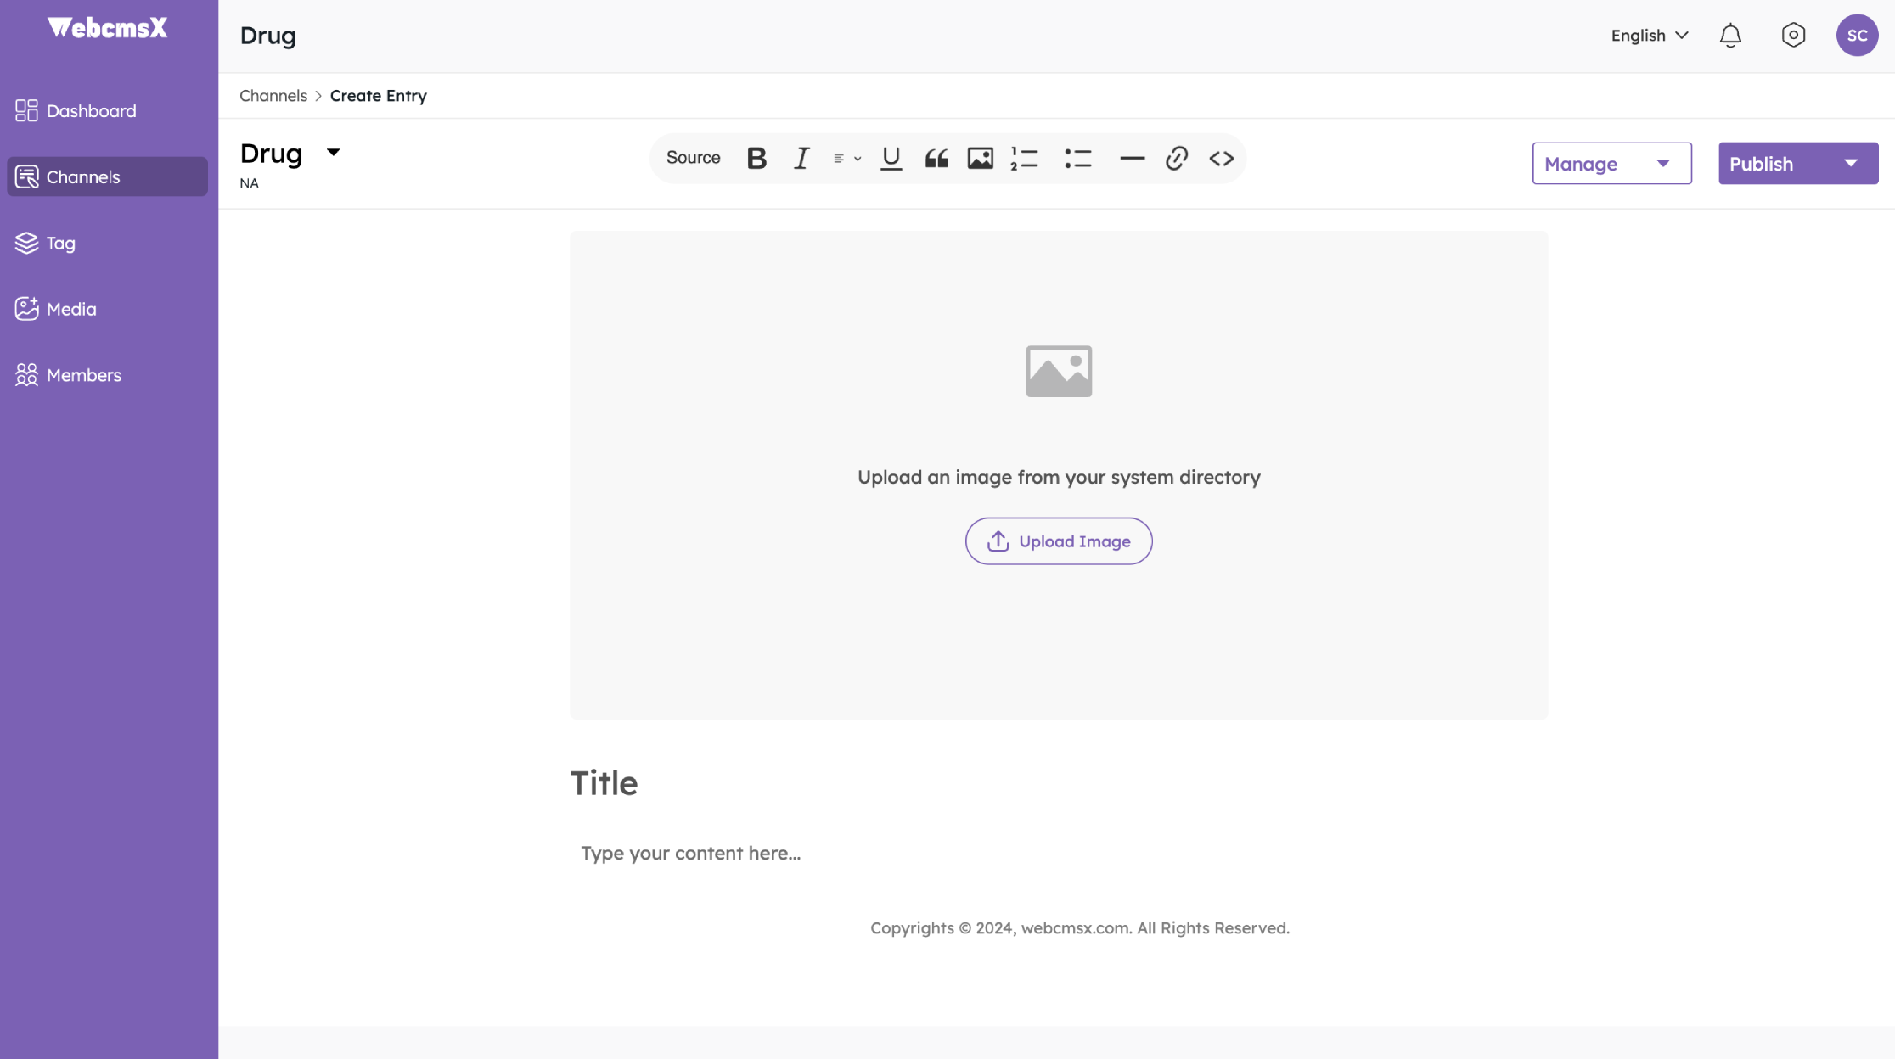Expand the Manage dropdown
This screenshot has width=1895, height=1059.
(x=1611, y=164)
